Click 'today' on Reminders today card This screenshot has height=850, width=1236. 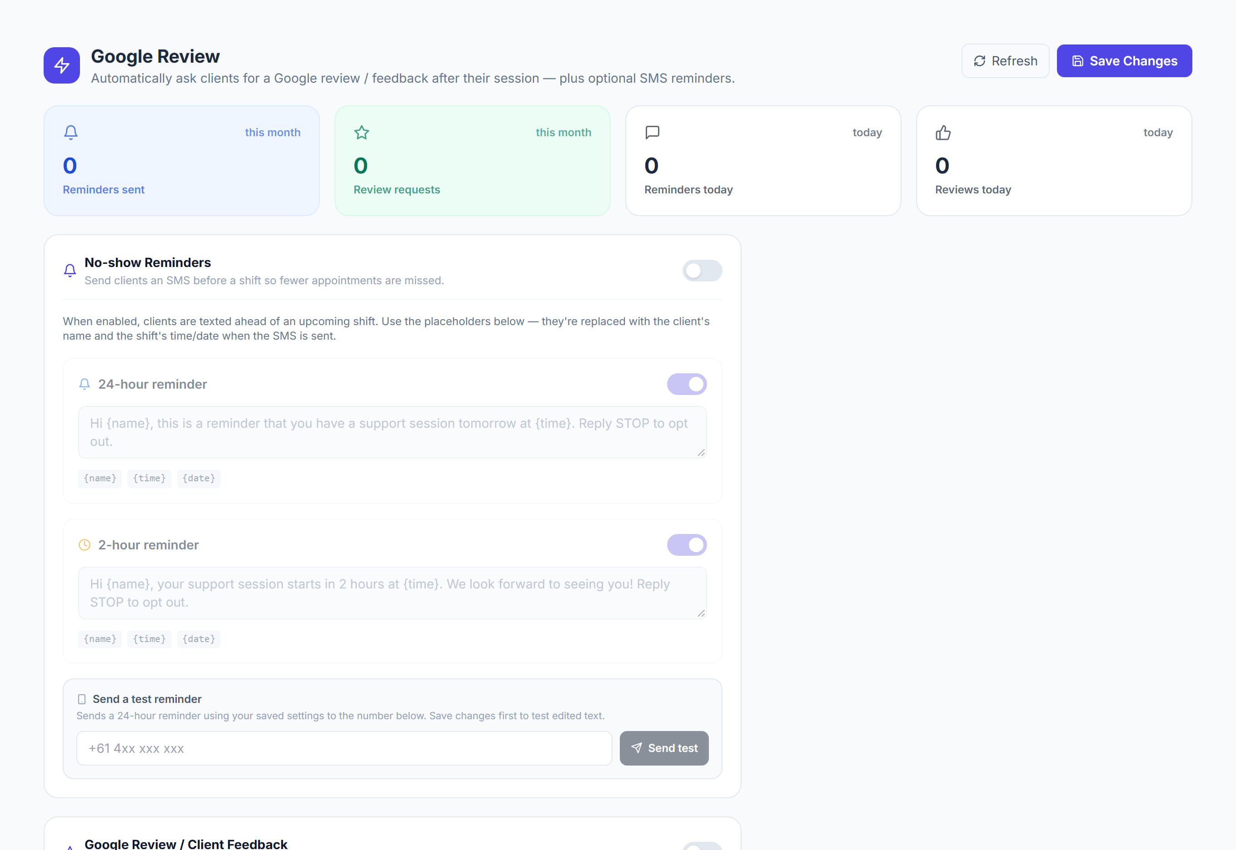tap(867, 133)
